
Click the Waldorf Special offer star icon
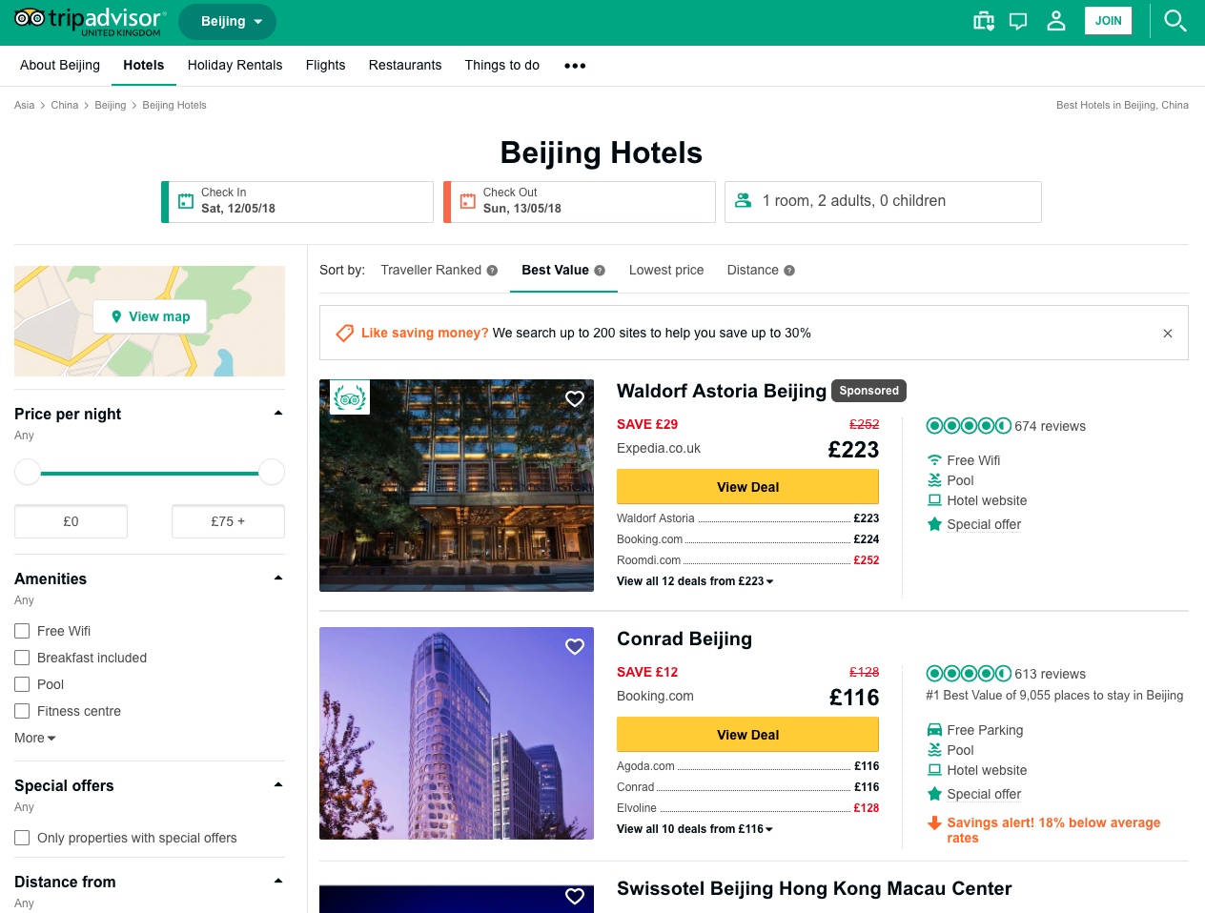(935, 524)
